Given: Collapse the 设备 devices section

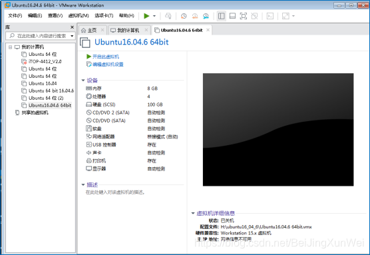Looking at the screenshot, I should (83, 81).
